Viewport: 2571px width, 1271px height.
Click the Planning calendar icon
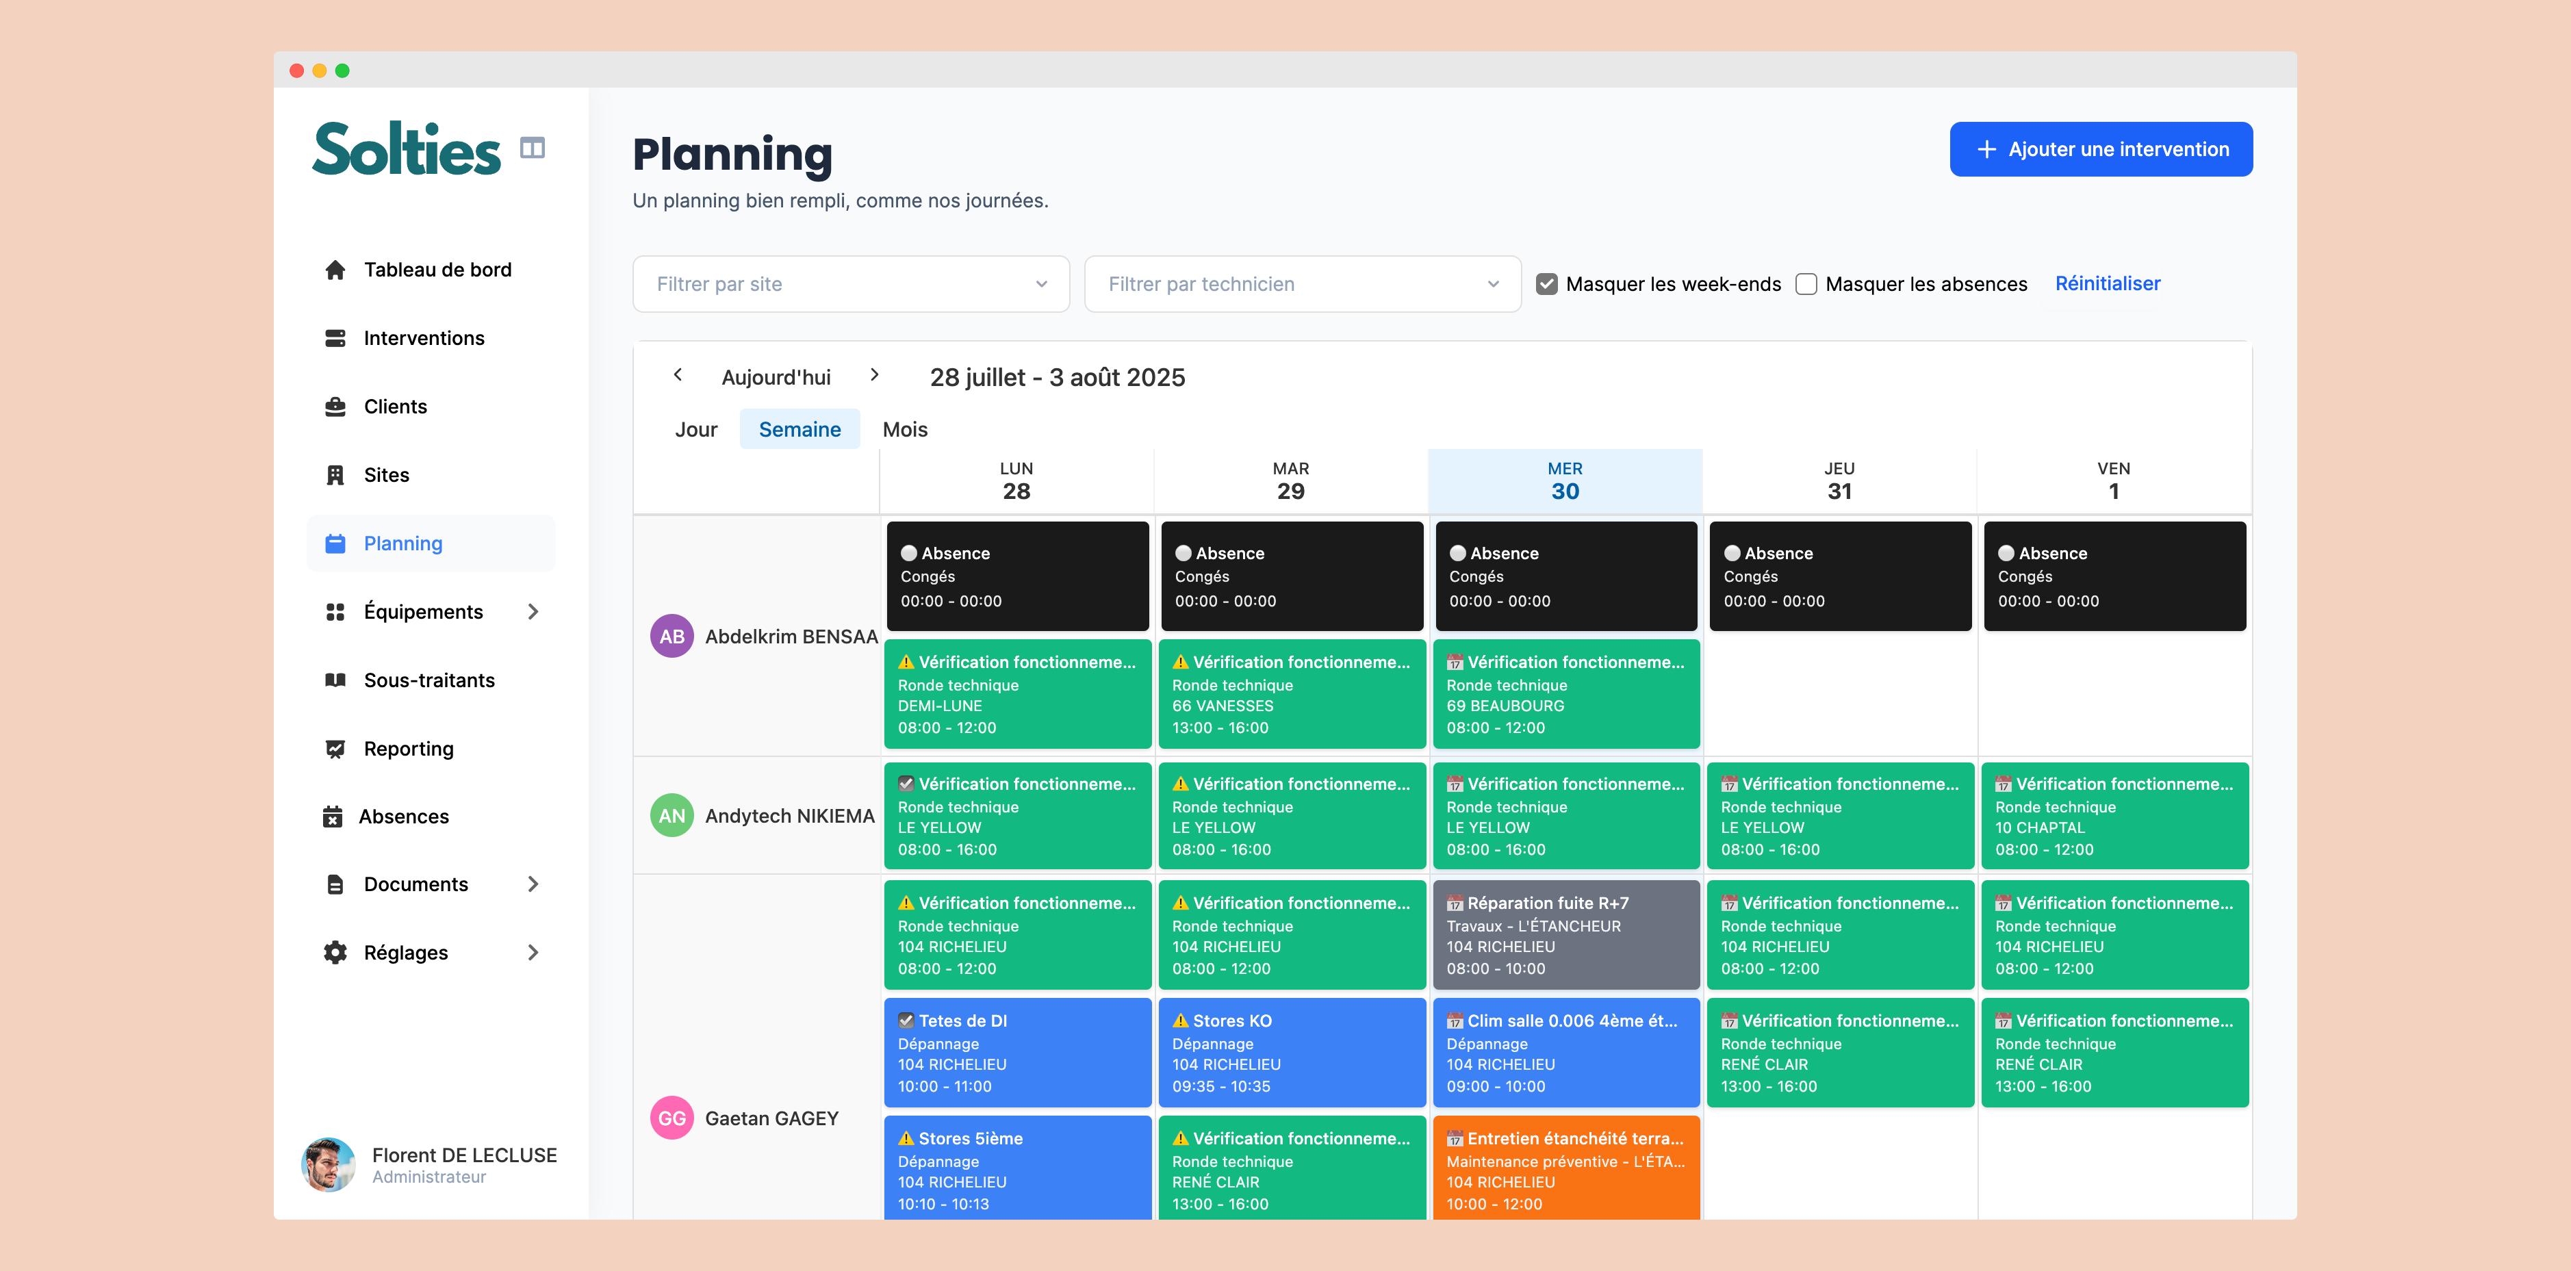(335, 543)
